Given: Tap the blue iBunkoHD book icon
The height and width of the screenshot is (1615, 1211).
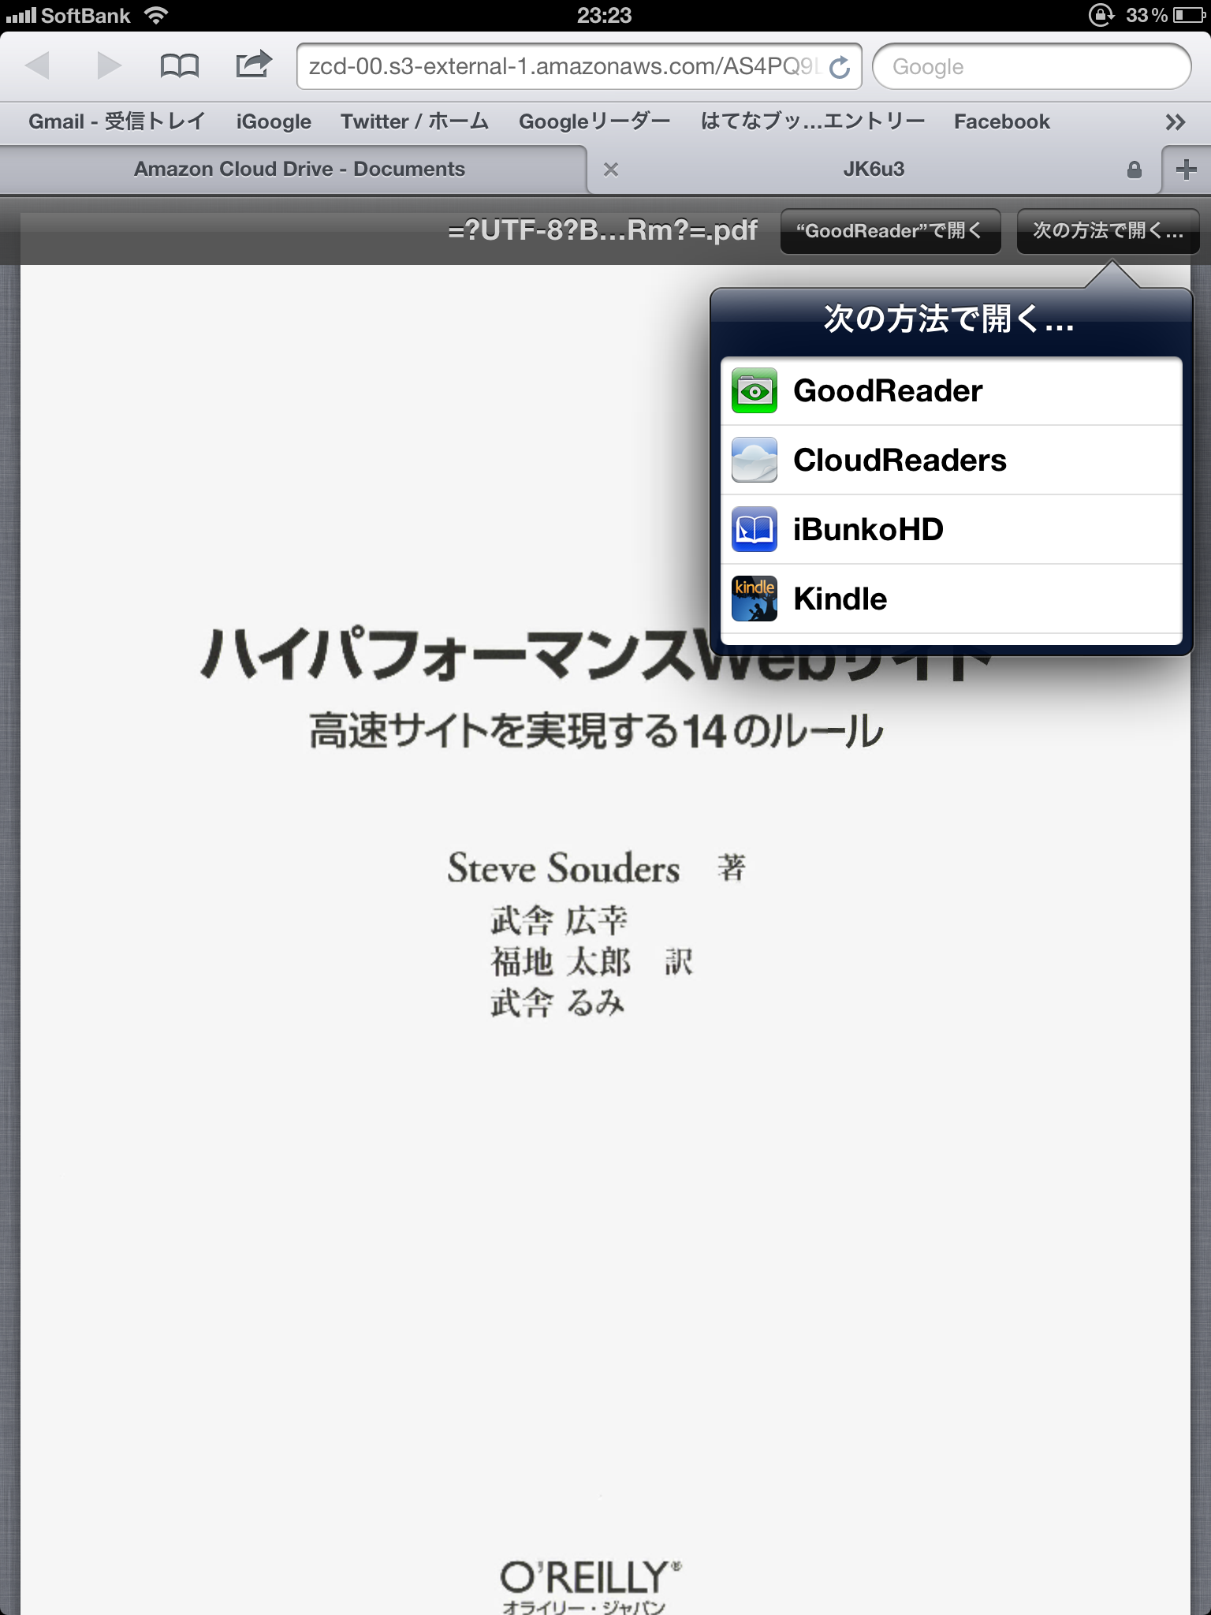Looking at the screenshot, I should [755, 529].
